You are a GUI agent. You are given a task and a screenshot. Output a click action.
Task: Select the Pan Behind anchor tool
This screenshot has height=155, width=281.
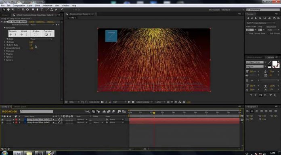point(27,10)
